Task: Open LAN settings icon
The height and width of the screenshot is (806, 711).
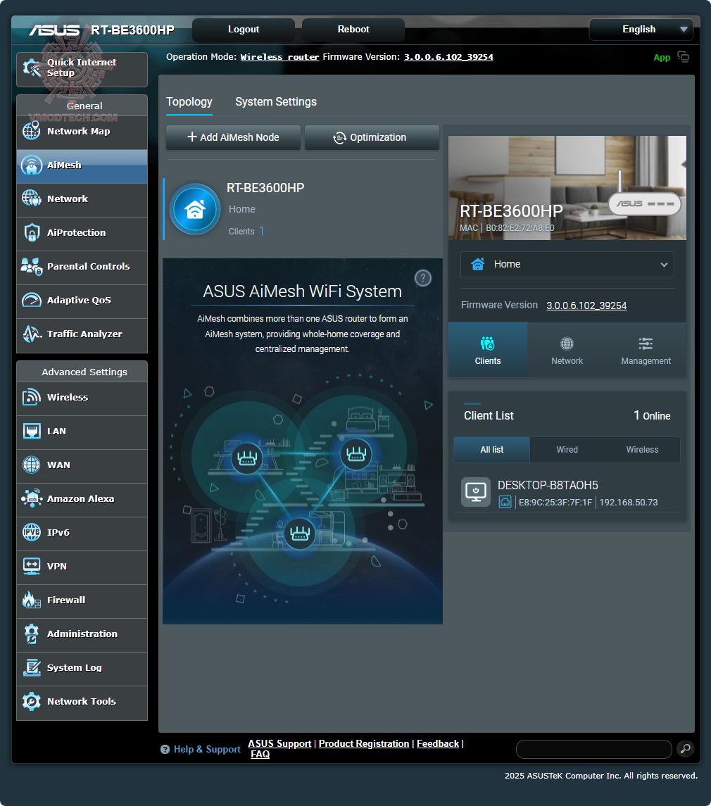Action: click(32, 431)
